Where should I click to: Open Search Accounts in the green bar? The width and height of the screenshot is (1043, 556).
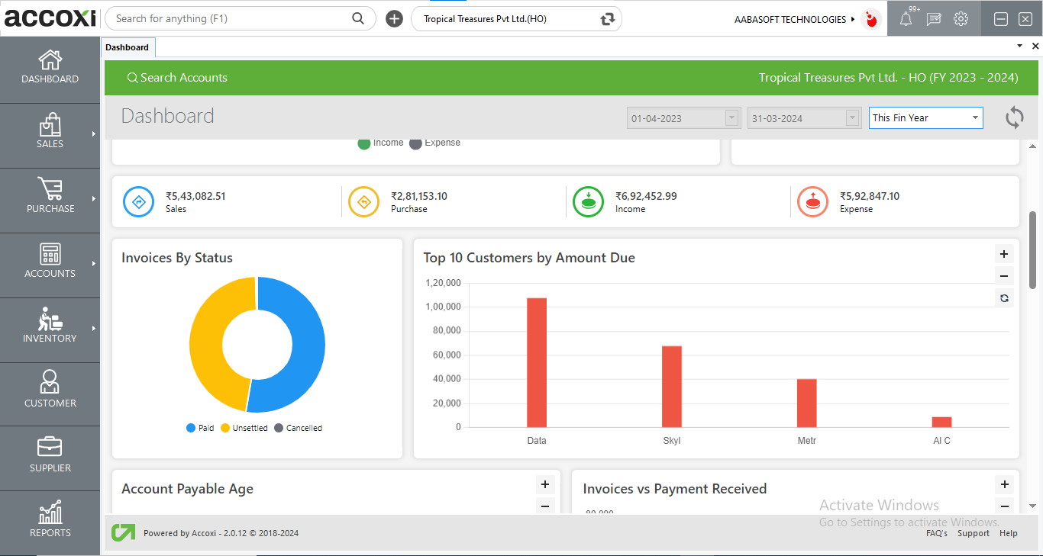pyautogui.click(x=177, y=77)
